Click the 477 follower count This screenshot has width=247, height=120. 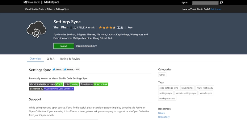[77, 70]
